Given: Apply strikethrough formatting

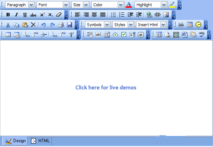Looking at the screenshot, I should (x=33, y=15).
